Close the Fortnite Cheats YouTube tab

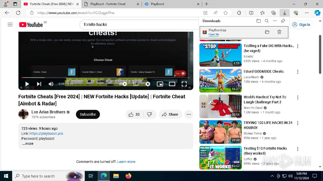pyautogui.click(x=77, y=4)
